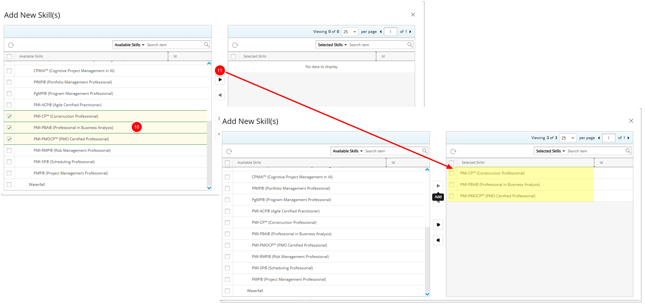
Task: Uncheck the ticked PMI-PBA (Professional in Business Analysis) checkbox
Action: pyautogui.click(x=9, y=128)
